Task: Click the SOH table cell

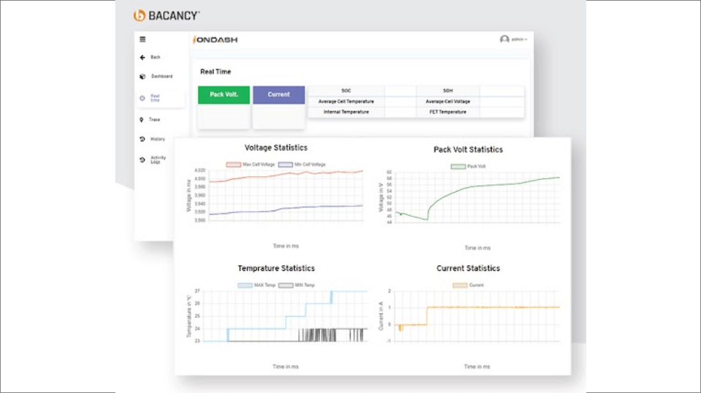Action: click(x=448, y=90)
